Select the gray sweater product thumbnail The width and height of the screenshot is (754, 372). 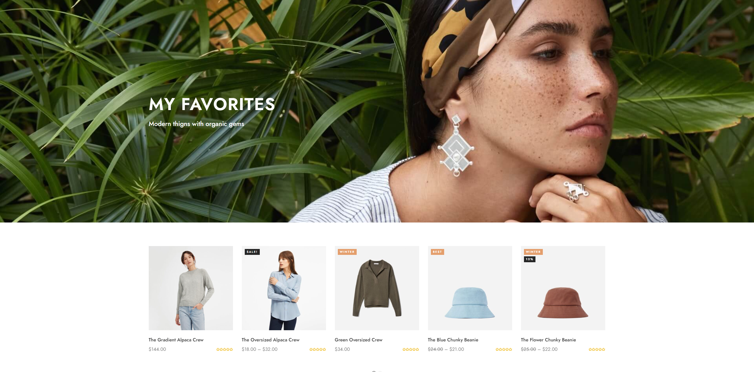pyautogui.click(x=191, y=288)
